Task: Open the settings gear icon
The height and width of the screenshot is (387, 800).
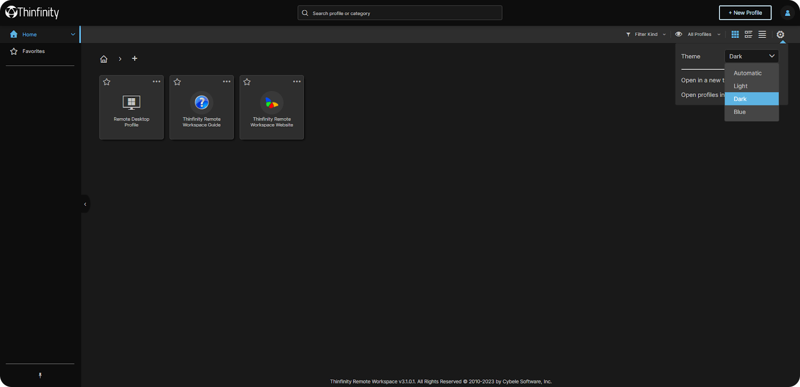Action: (780, 34)
